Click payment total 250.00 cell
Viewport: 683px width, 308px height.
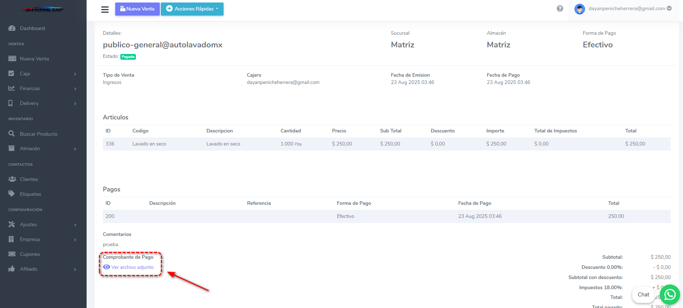(616, 216)
